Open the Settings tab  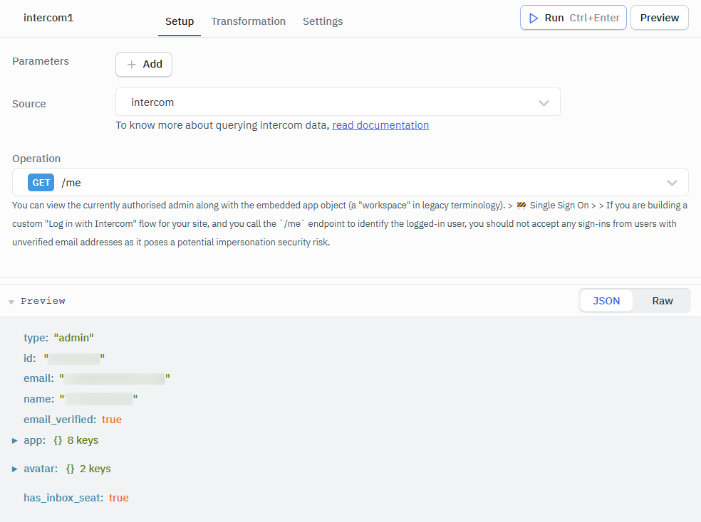(x=323, y=21)
